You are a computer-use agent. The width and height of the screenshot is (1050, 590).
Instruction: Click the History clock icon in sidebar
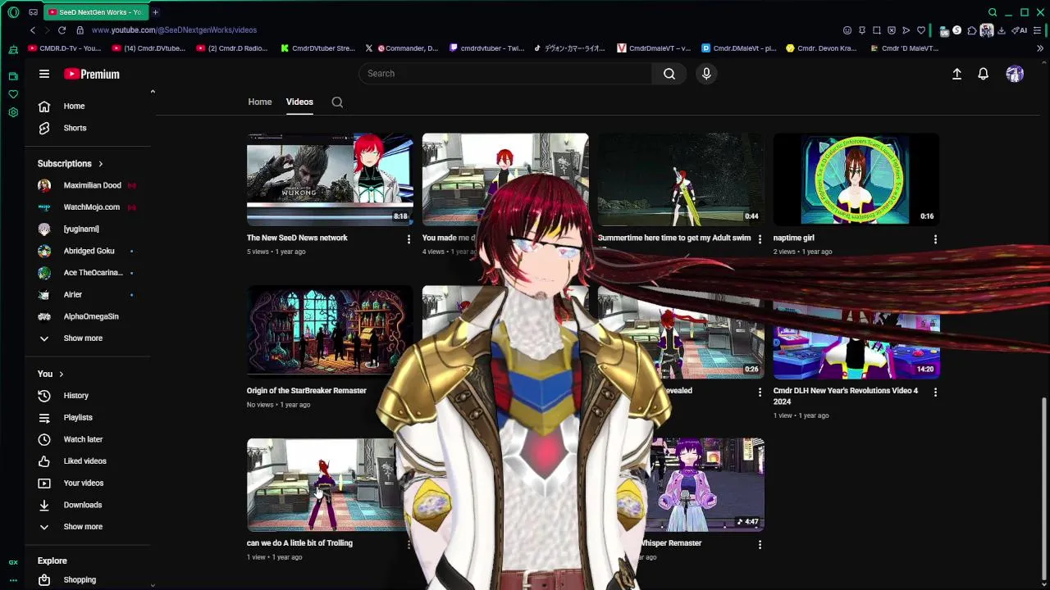click(x=44, y=396)
